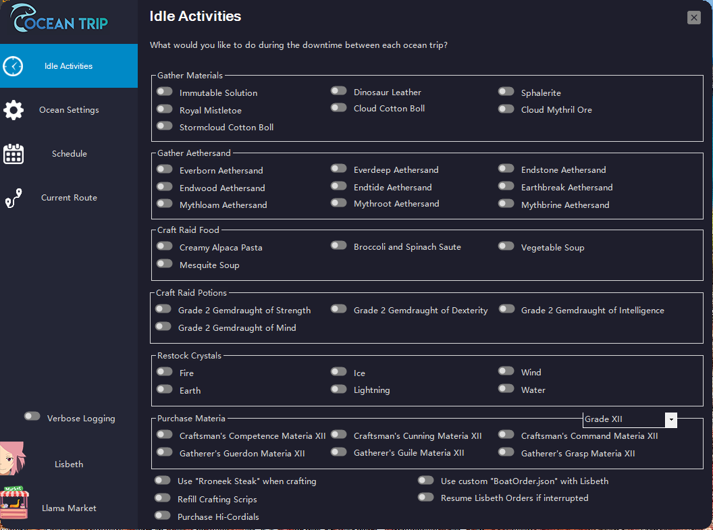Click the Lisbeth character avatar icon

click(12, 459)
